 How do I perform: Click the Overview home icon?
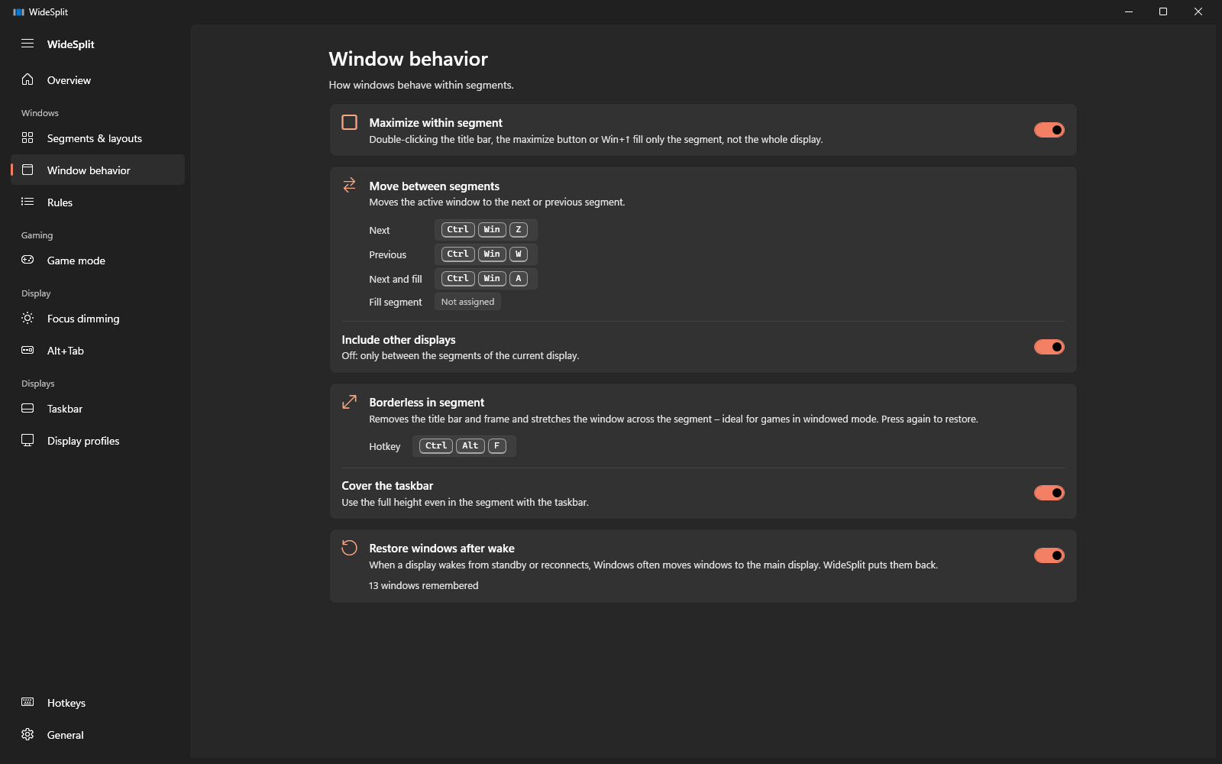coord(27,79)
